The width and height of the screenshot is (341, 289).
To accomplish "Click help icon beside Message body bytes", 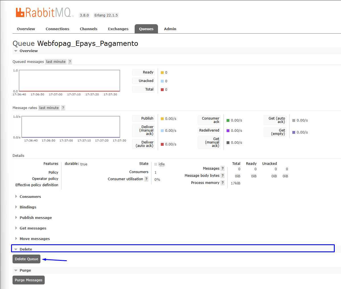I will (x=223, y=176).
